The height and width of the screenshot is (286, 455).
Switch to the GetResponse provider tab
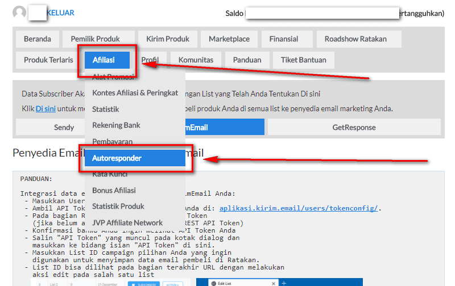coord(355,128)
